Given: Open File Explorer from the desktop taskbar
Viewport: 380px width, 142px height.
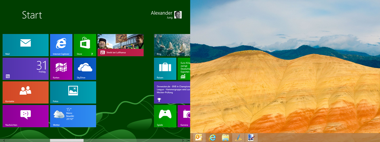Looking at the screenshot, I should (225, 138).
